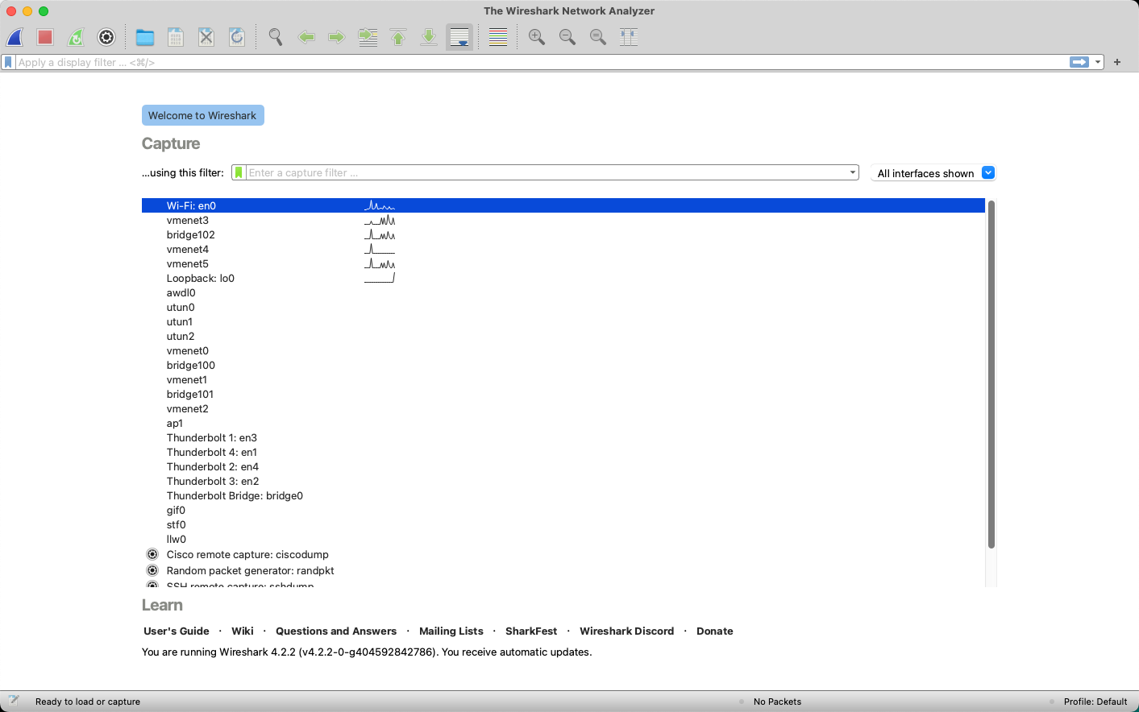Open capture options gear icon
The image size is (1139, 712).
click(106, 37)
